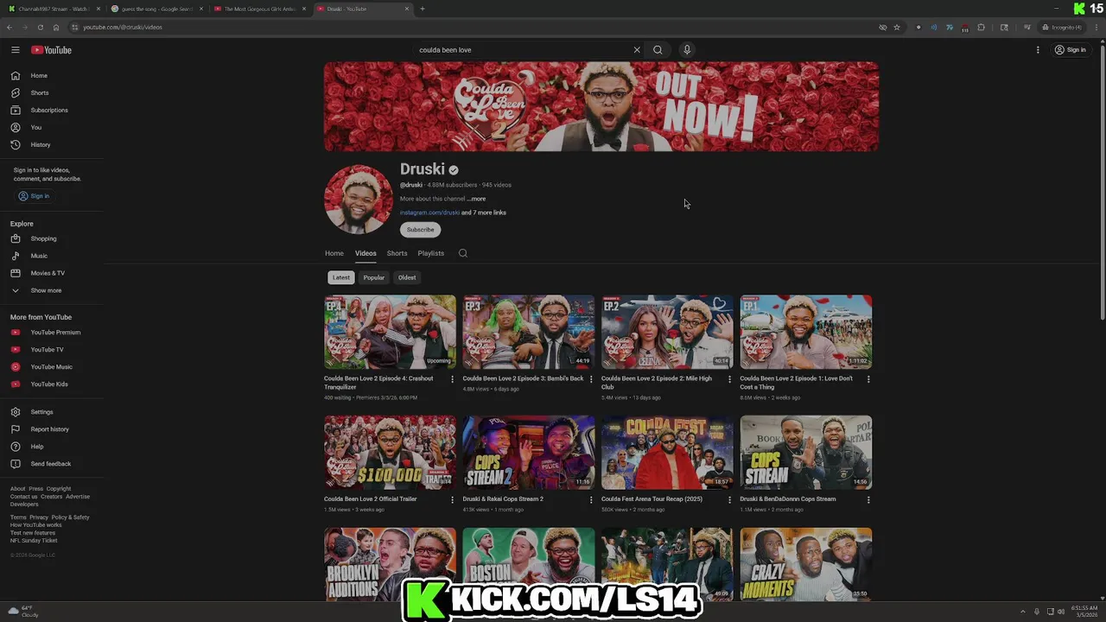Sort videos by Oldest chip

tap(407, 277)
